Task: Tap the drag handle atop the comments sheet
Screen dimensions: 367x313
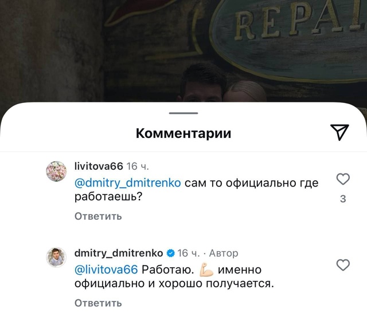Action: point(183,113)
